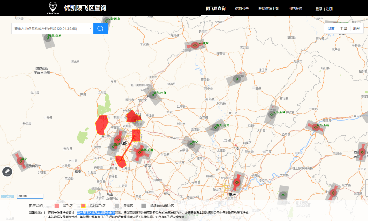
Task: Open the 信息公告 menu item
Action: [x=242, y=9]
